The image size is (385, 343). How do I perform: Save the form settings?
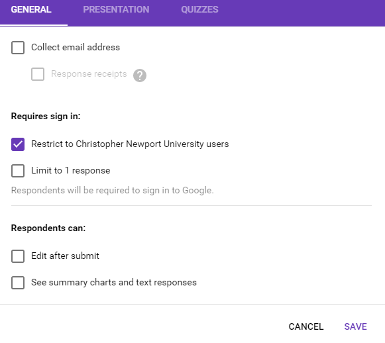tap(355, 327)
